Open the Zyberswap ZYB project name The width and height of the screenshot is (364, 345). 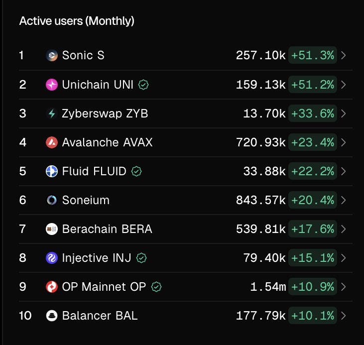tap(105, 114)
